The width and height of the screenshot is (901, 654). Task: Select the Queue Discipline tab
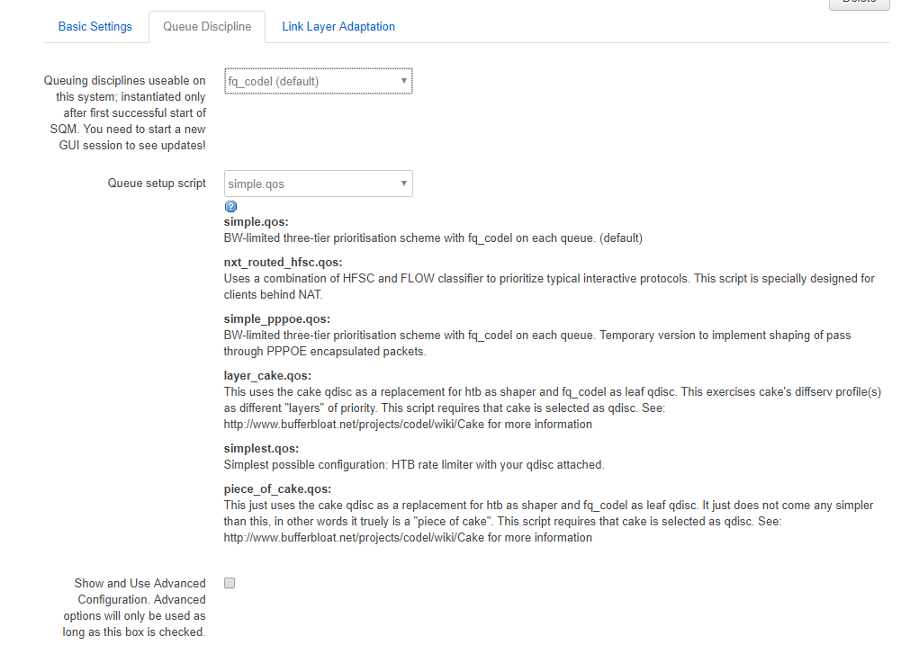click(x=207, y=27)
